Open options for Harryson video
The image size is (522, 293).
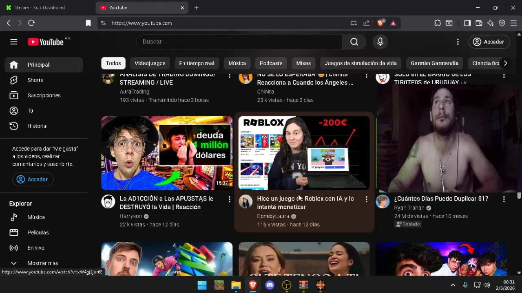coord(229,199)
